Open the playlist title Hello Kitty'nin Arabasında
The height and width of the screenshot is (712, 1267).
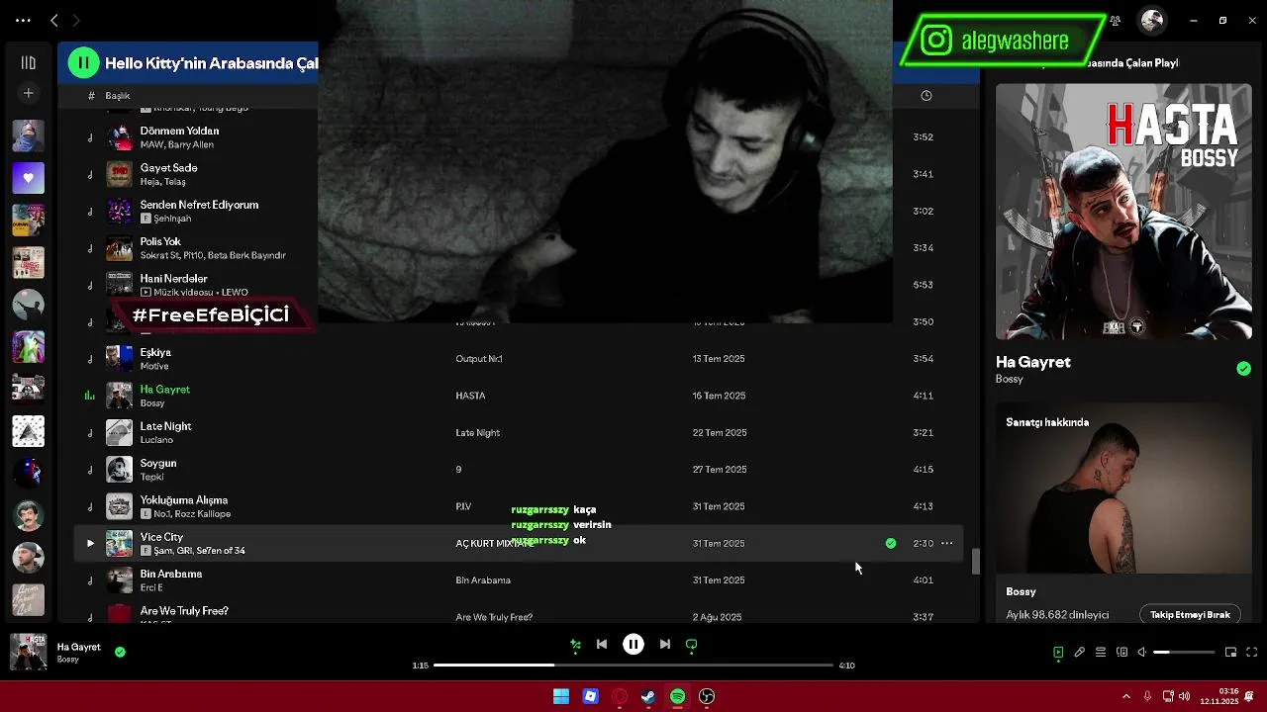[x=211, y=63]
